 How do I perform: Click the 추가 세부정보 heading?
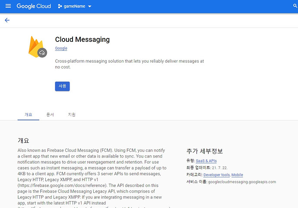click(204, 151)
